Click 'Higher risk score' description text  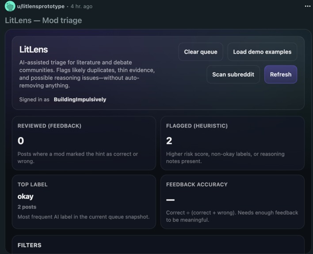(225, 157)
